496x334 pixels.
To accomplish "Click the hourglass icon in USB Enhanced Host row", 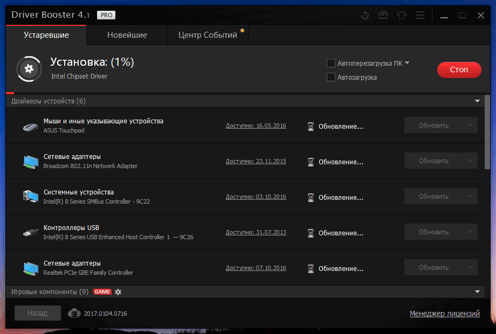I will point(311,233).
